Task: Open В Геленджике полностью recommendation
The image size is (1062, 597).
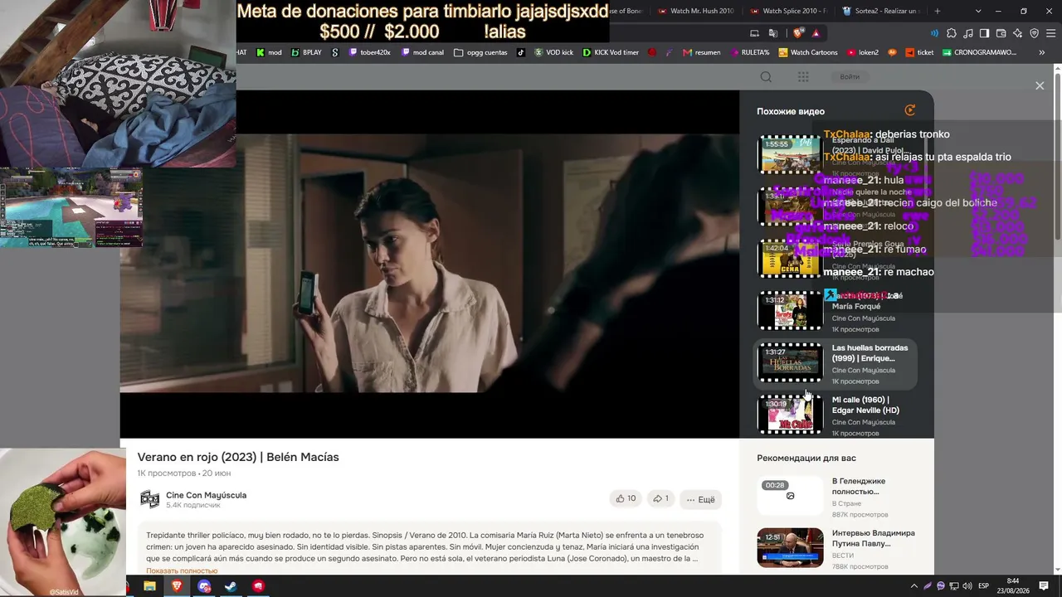Action: pos(859,486)
